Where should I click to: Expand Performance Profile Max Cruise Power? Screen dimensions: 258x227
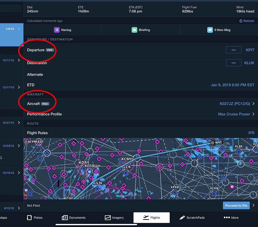[x=253, y=114]
